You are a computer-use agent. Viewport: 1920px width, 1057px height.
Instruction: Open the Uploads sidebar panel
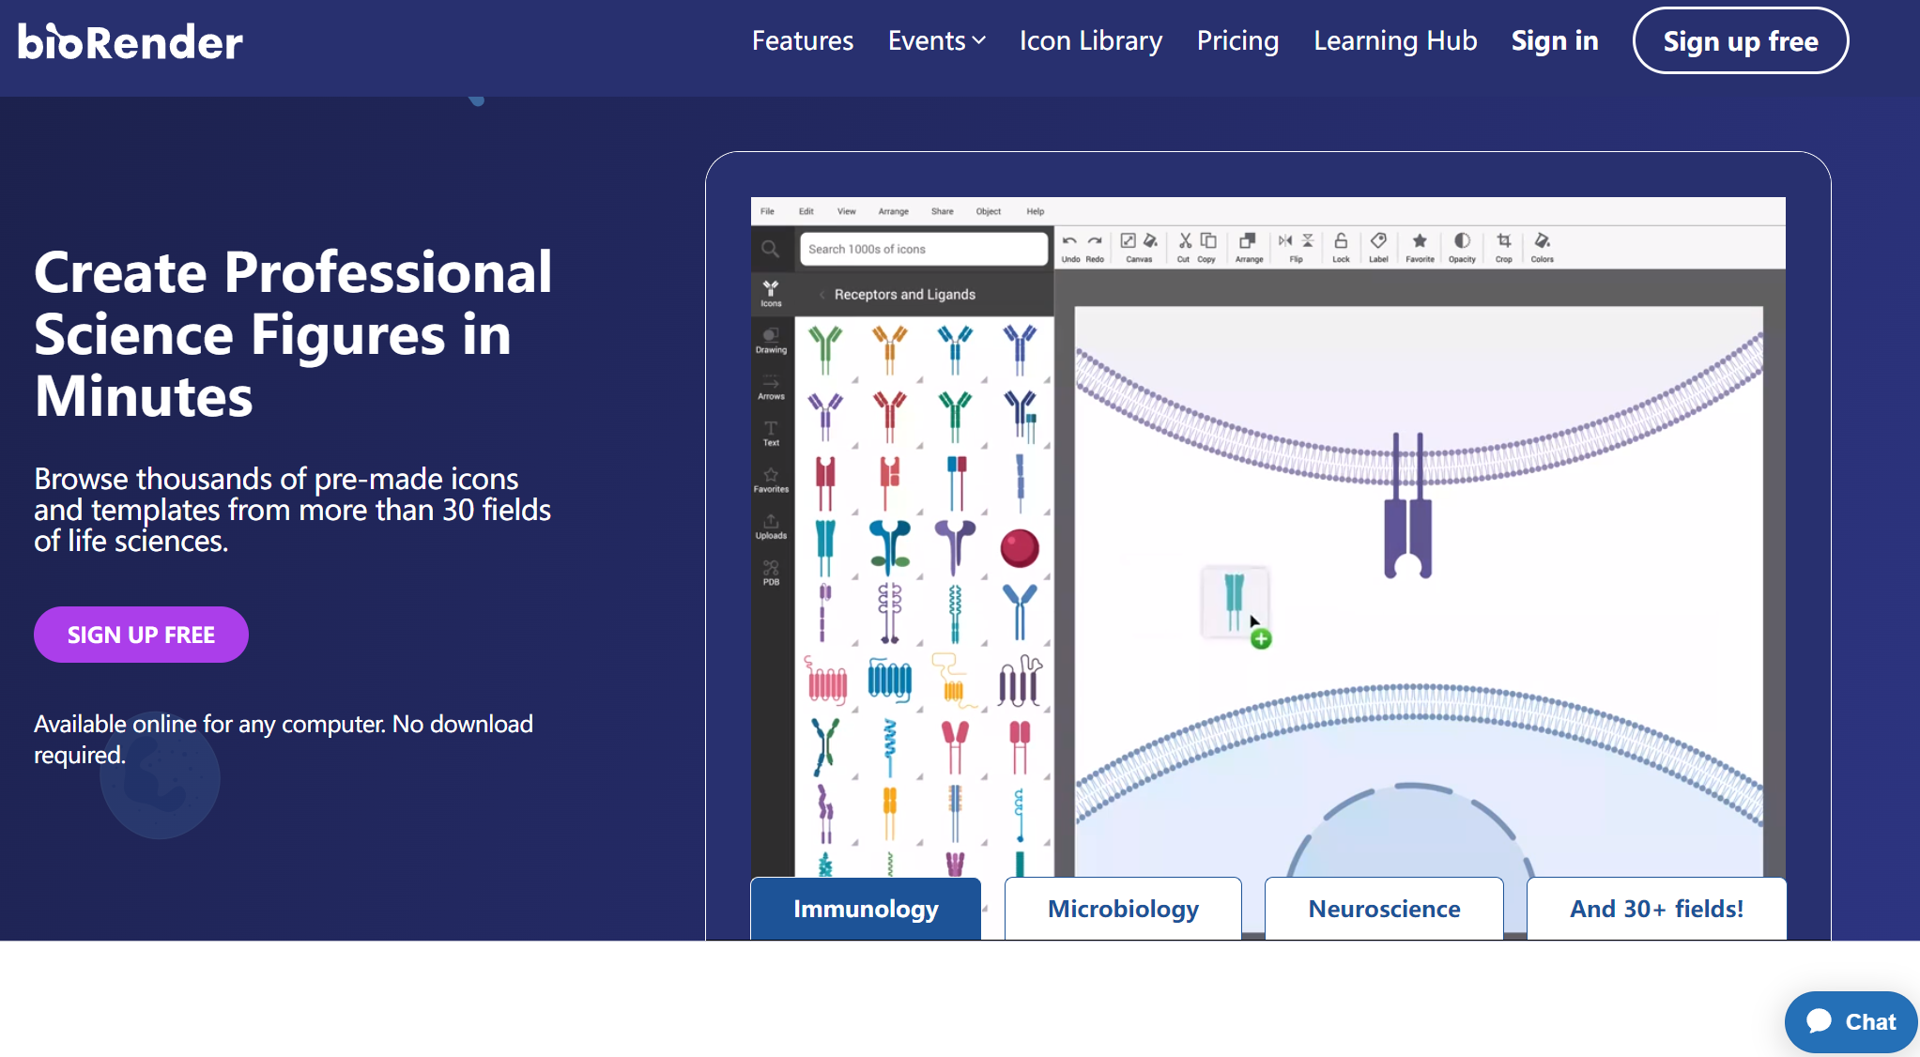click(x=771, y=526)
